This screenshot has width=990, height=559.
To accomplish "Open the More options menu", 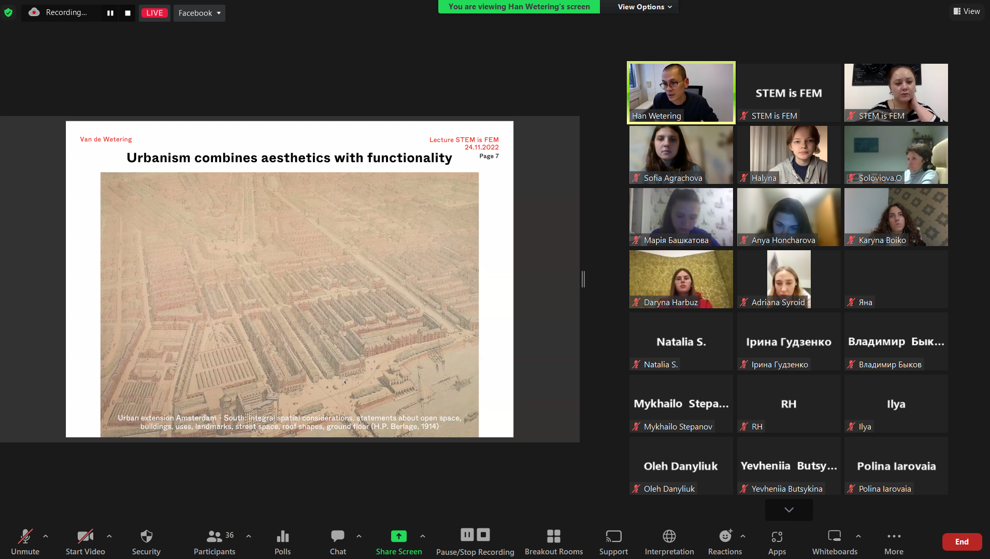I will tap(894, 542).
